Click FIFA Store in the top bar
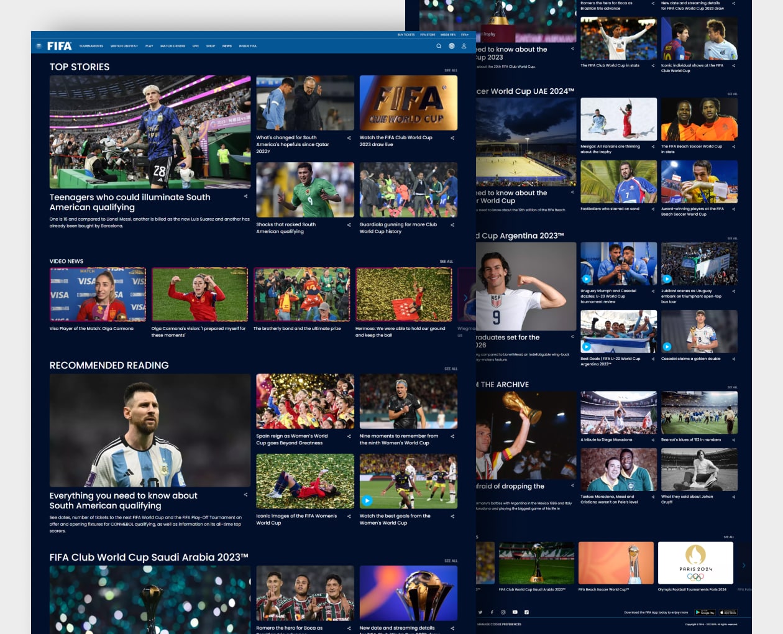783x634 pixels. (428, 35)
